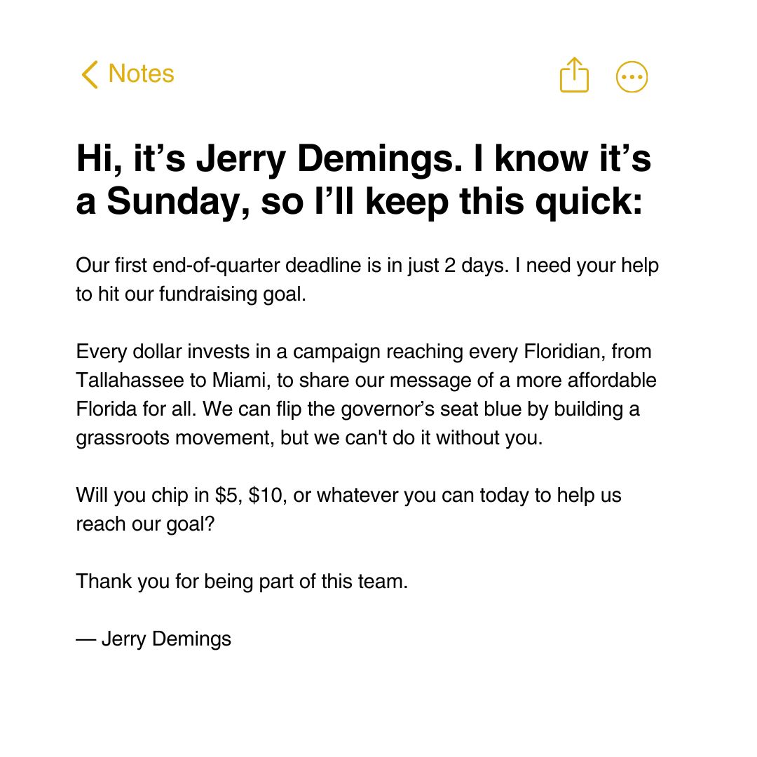Click the line "reach our goal?"

[x=144, y=524]
